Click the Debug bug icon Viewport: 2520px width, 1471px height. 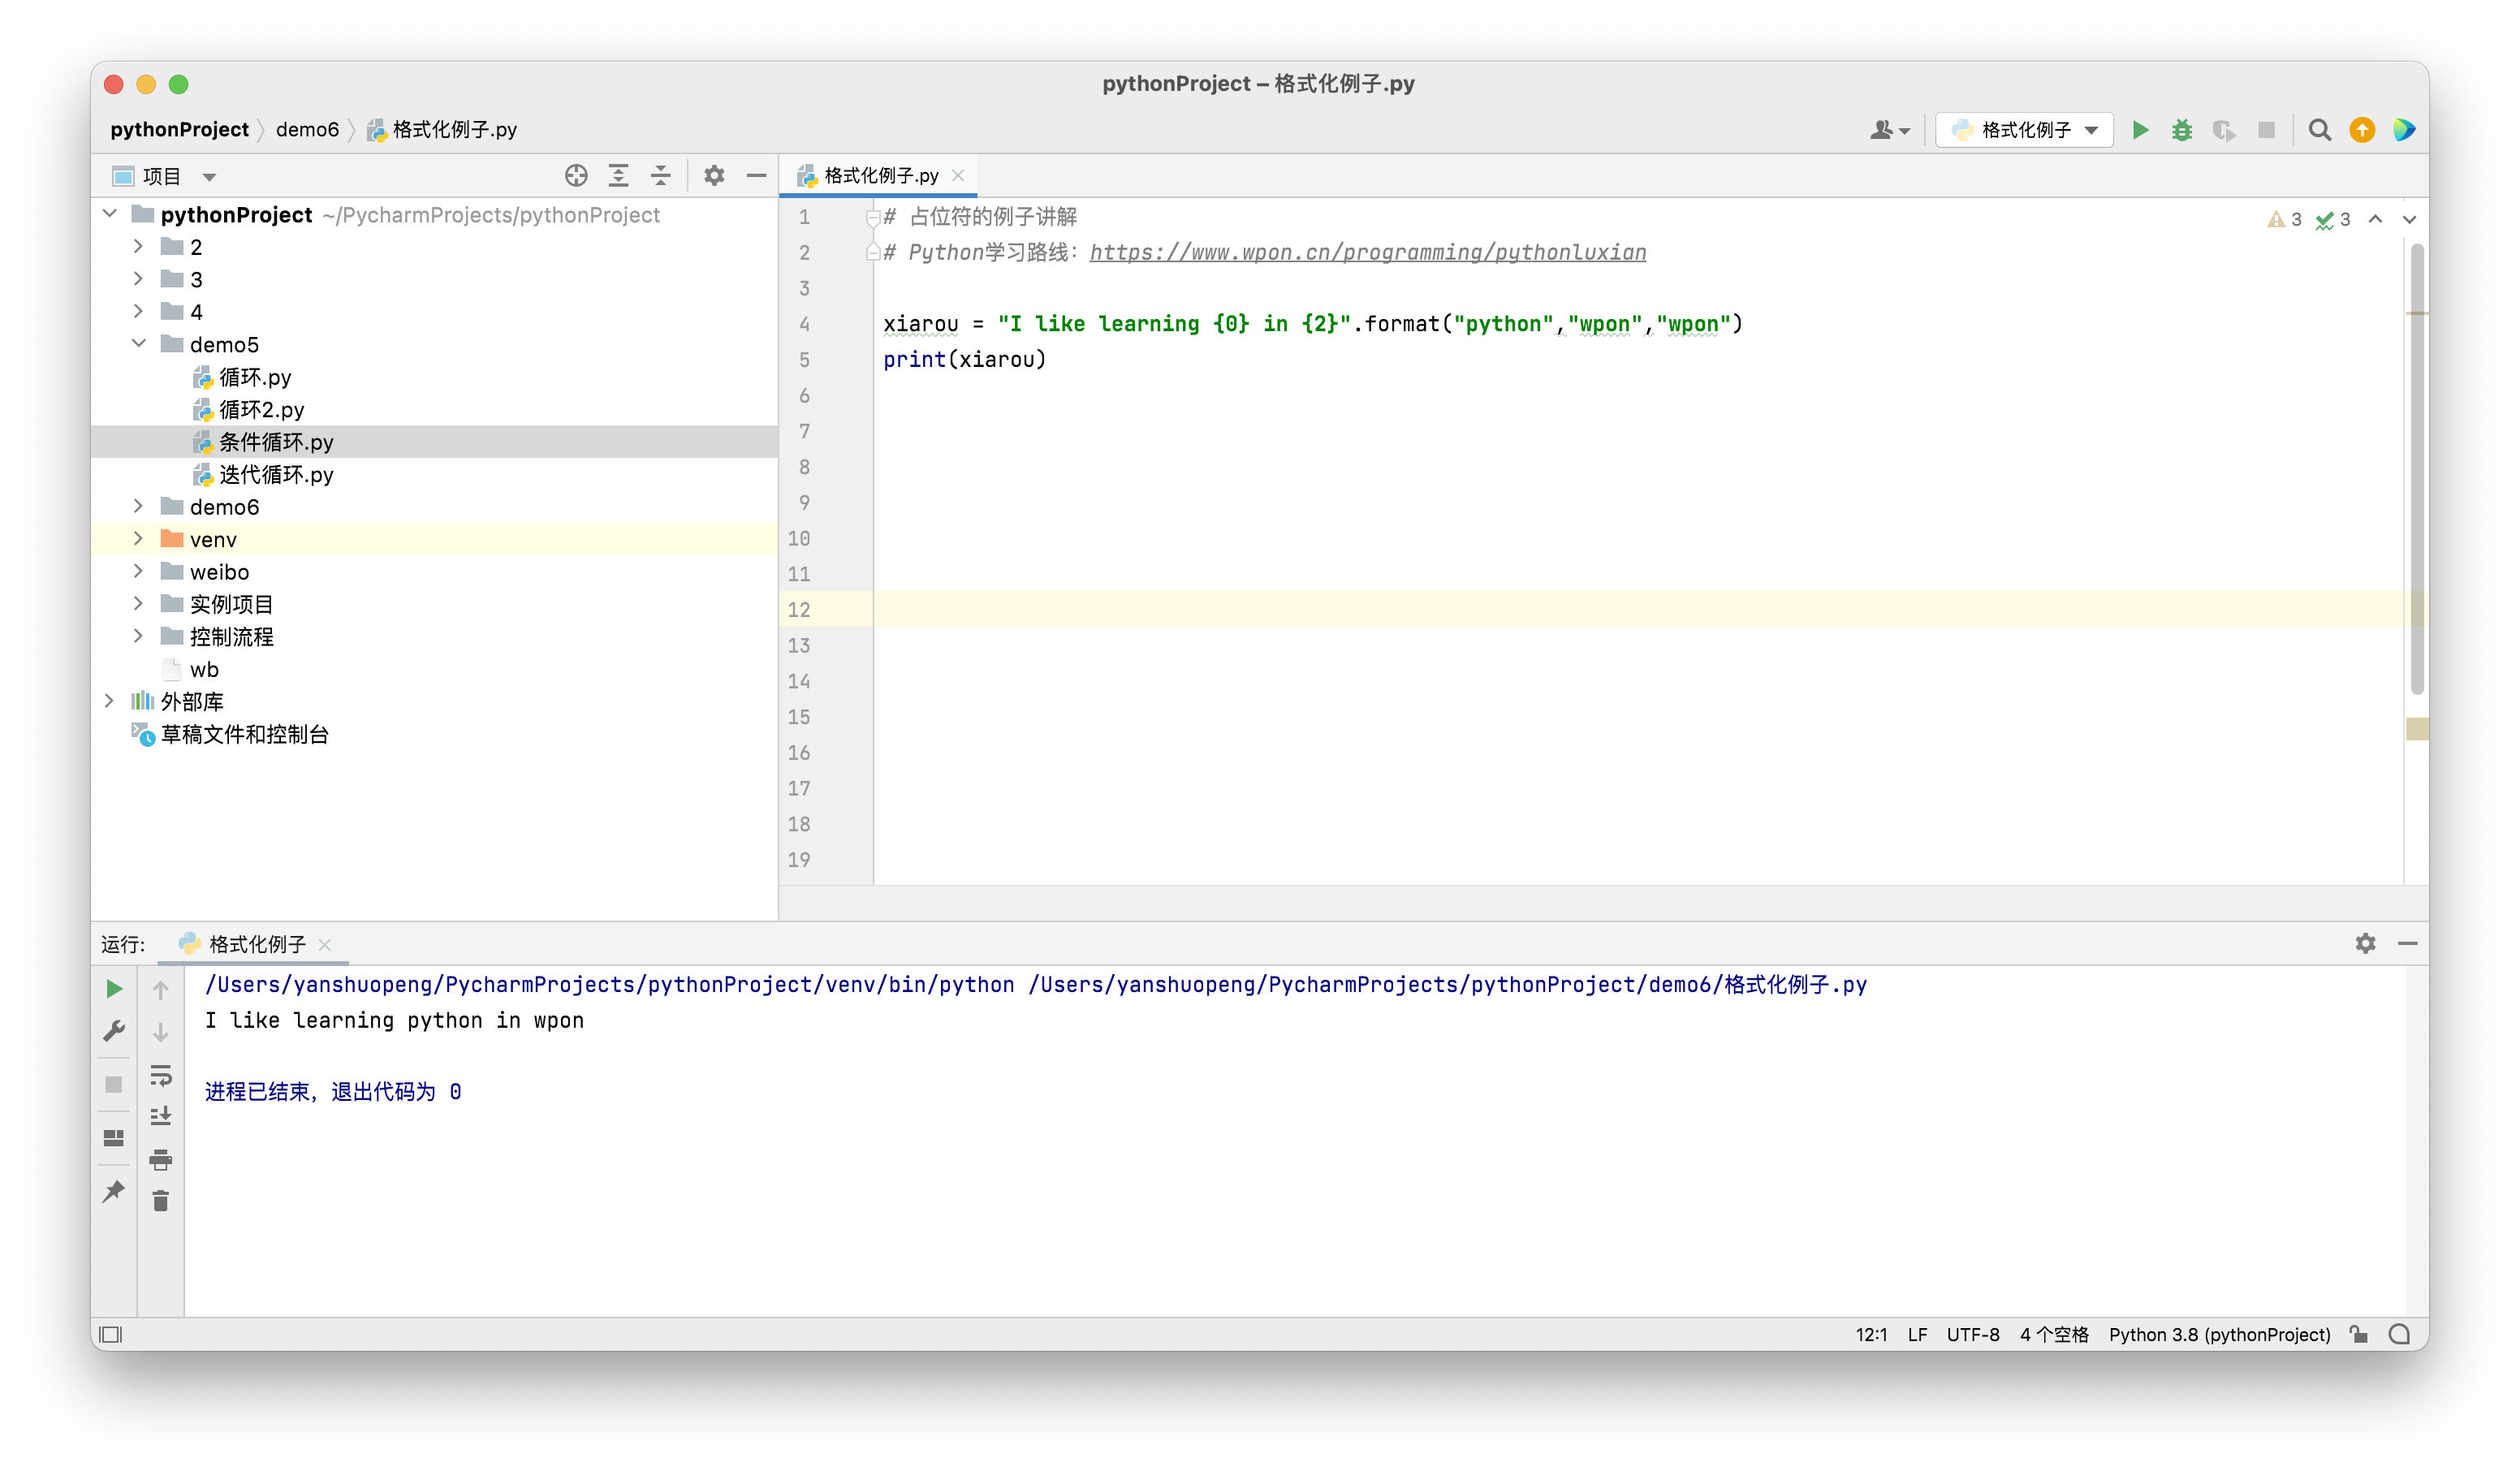click(x=2182, y=130)
